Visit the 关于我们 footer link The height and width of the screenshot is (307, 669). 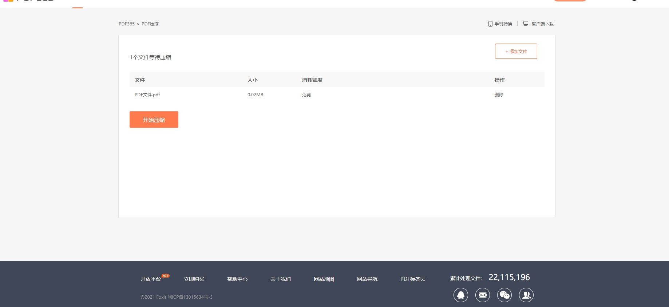pyautogui.click(x=280, y=279)
